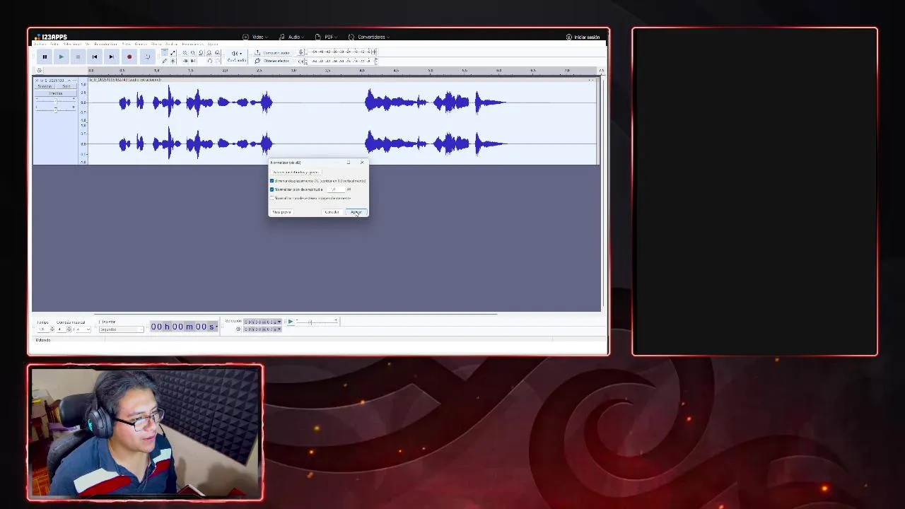Click the Obtener efectos button
905x509 pixels.
pyautogui.click(x=272, y=61)
